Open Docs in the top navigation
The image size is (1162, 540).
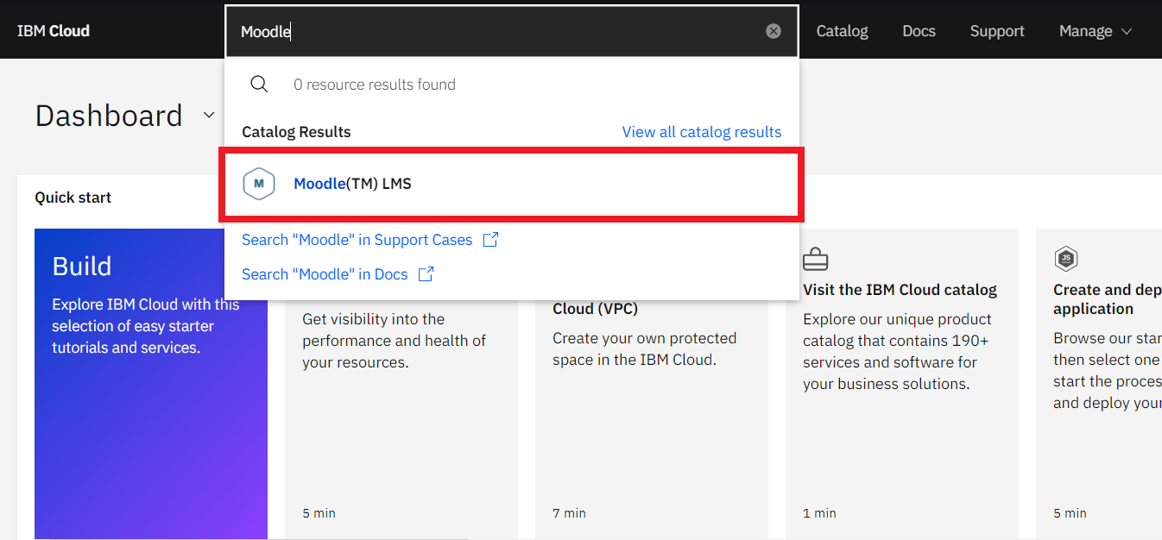pyautogui.click(x=919, y=31)
